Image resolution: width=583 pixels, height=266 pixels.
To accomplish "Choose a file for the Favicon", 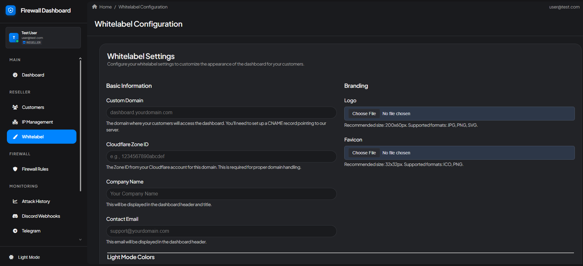I will point(364,153).
